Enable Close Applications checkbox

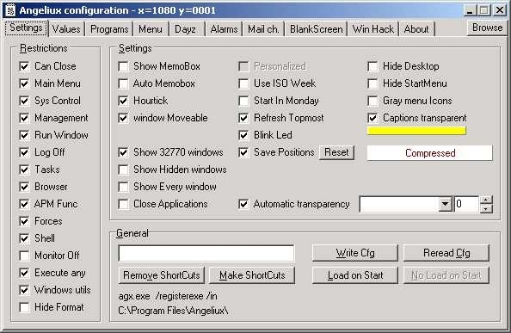(x=123, y=204)
